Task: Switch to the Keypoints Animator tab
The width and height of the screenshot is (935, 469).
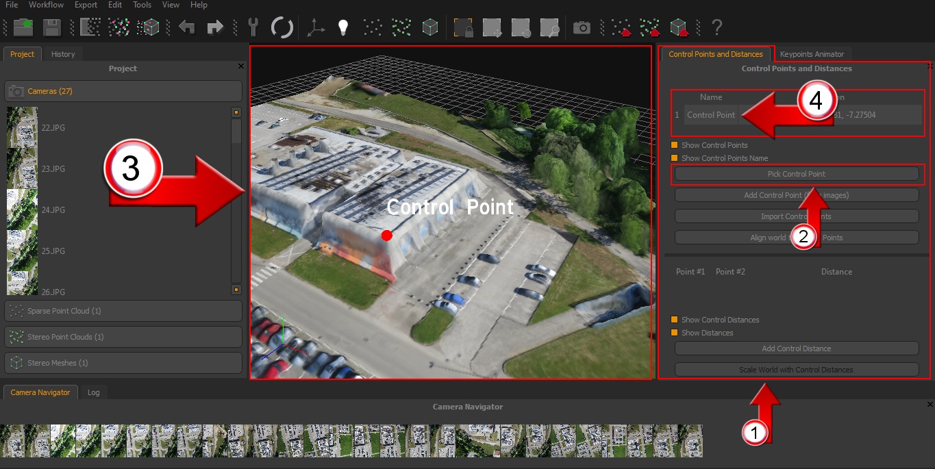Action: pyautogui.click(x=812, y=54)
